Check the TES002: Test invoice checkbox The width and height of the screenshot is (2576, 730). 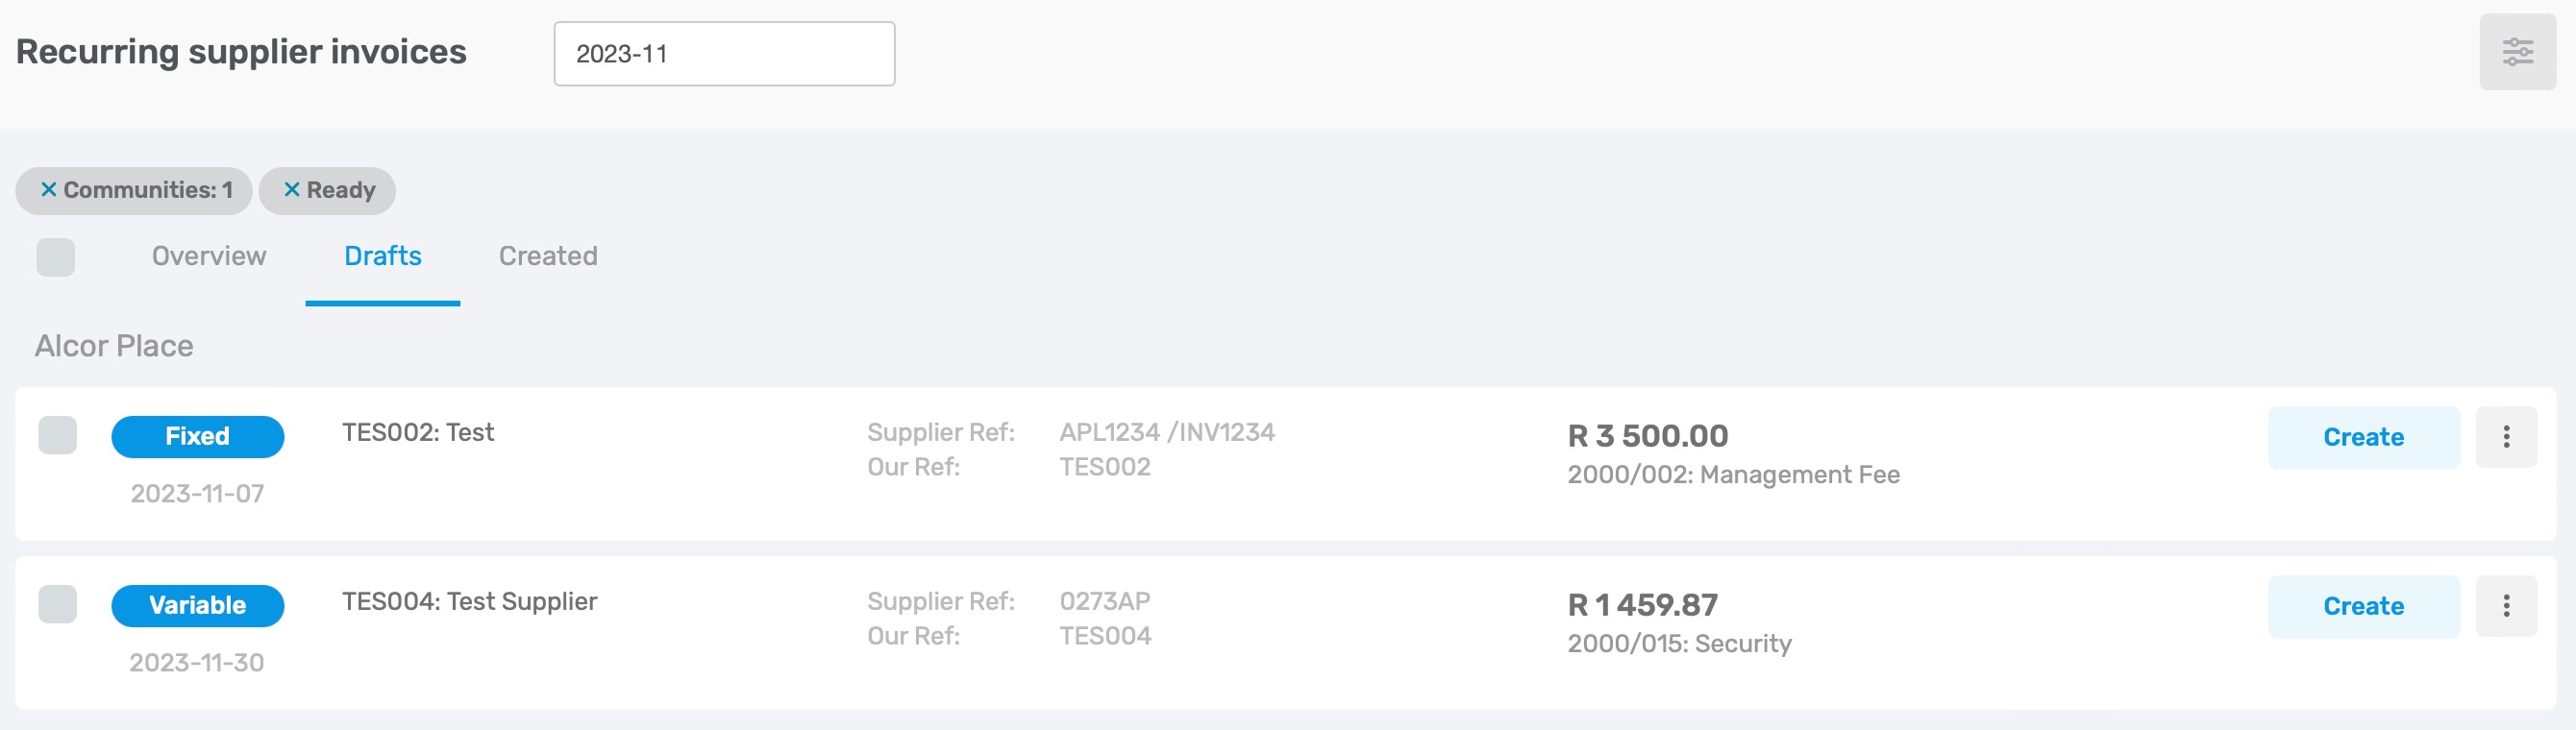(57, 435)
